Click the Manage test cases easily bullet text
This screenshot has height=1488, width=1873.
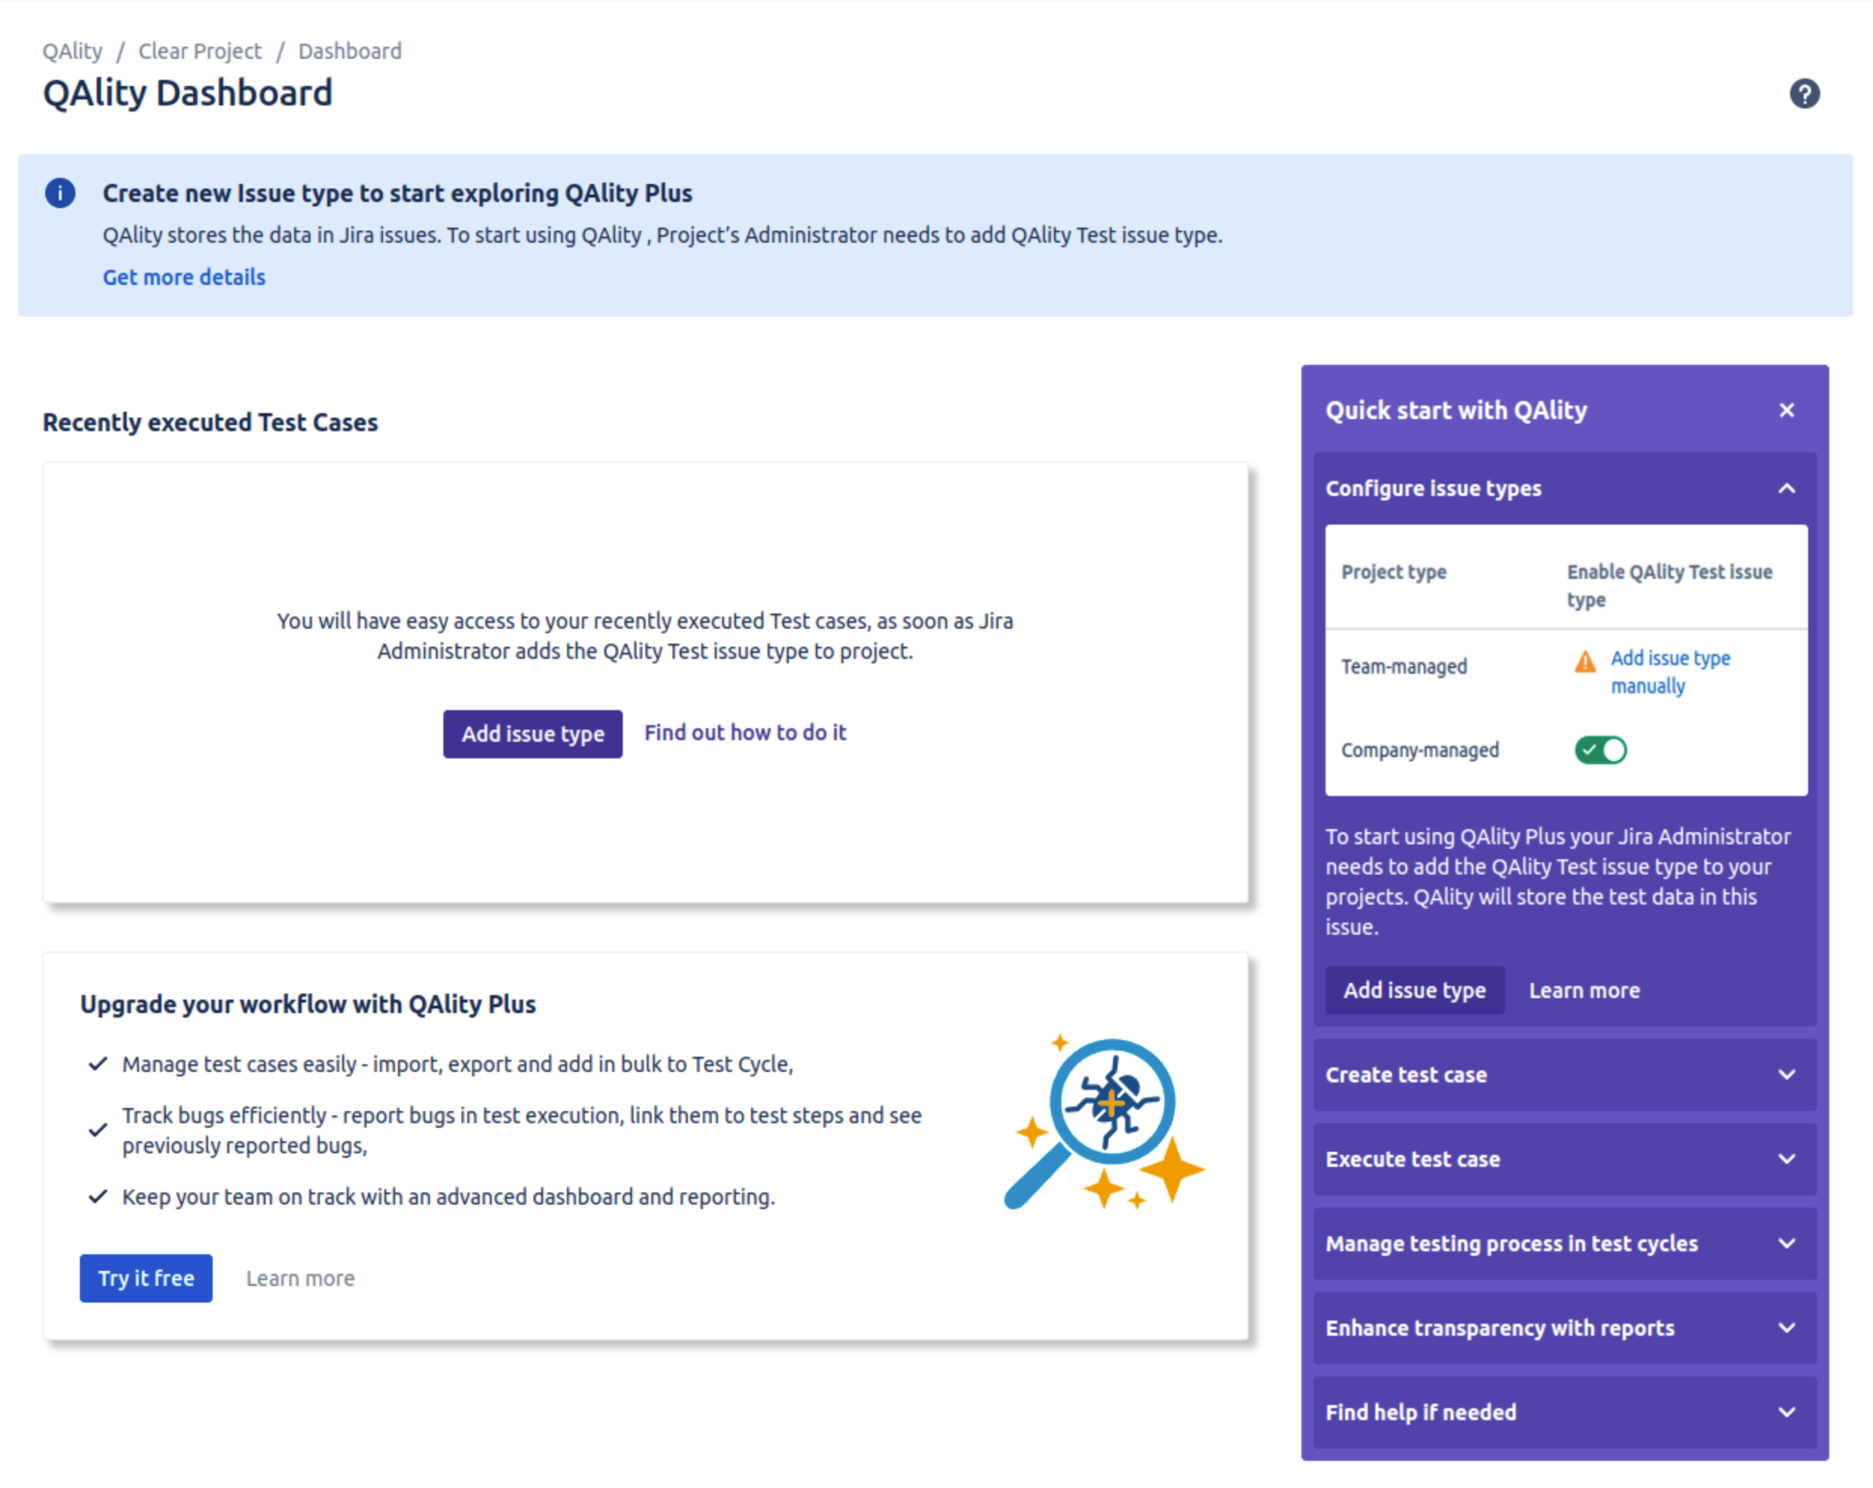click(458, 1064)
